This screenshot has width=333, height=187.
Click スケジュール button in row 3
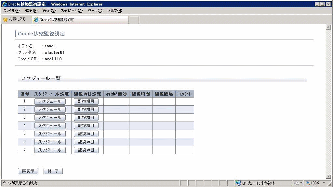(50, 118)
